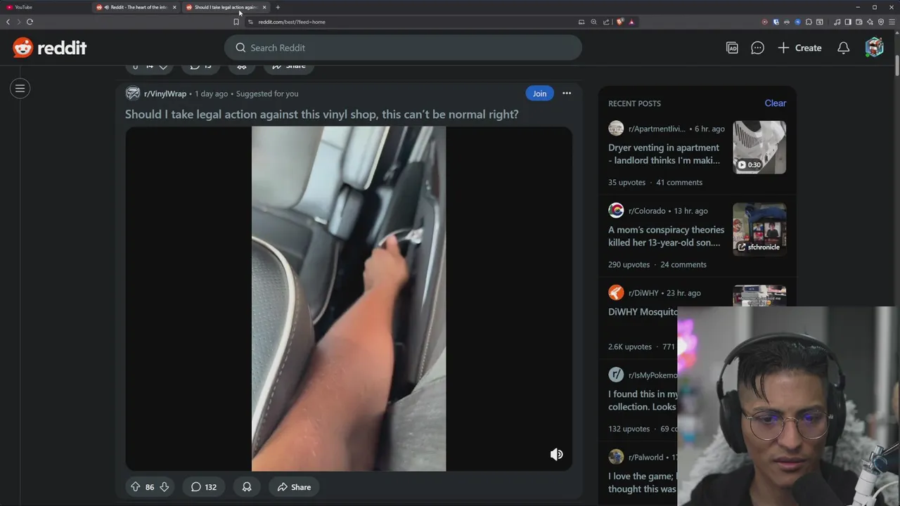Close the 'Reddit - The heart' tab
Screen dimensions: 900x506
(x=174, y=7)
